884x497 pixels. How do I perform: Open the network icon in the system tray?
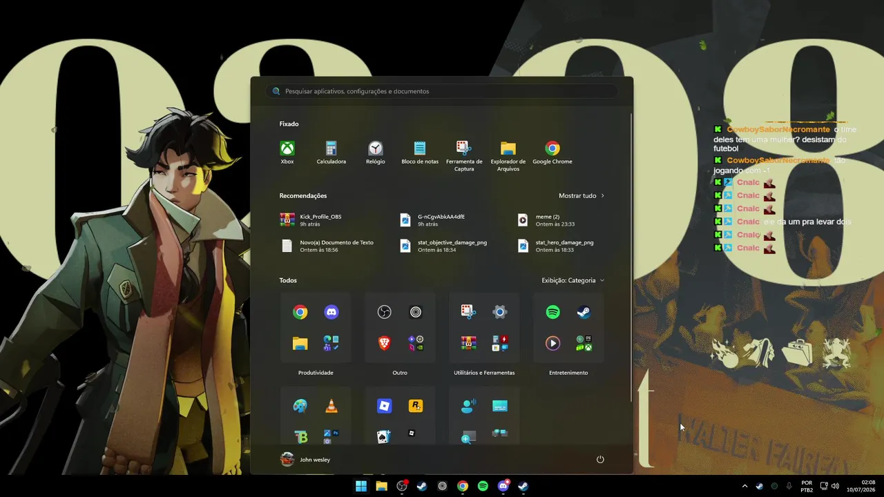[x=824, y=486]
